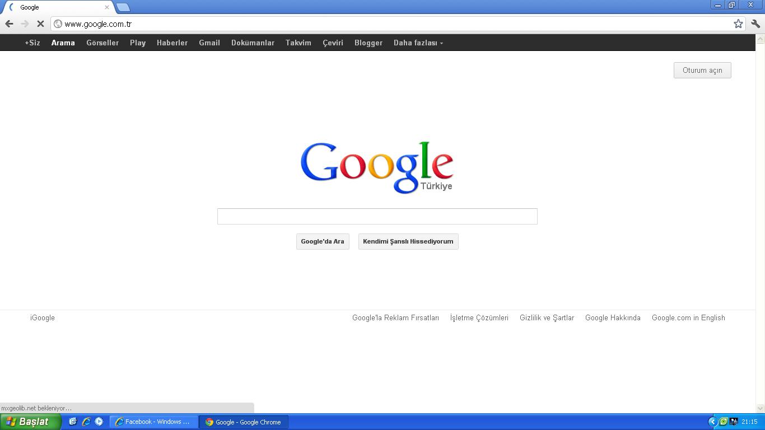Go back with the browser back arrow
Screen dimensions: 765x430
coord(9,24)
